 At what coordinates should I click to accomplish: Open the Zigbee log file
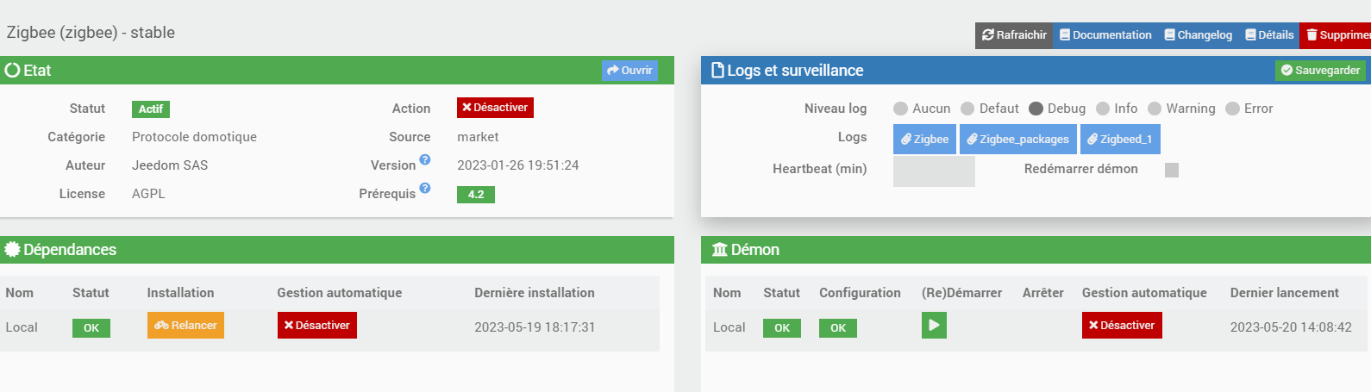[924, 139]
